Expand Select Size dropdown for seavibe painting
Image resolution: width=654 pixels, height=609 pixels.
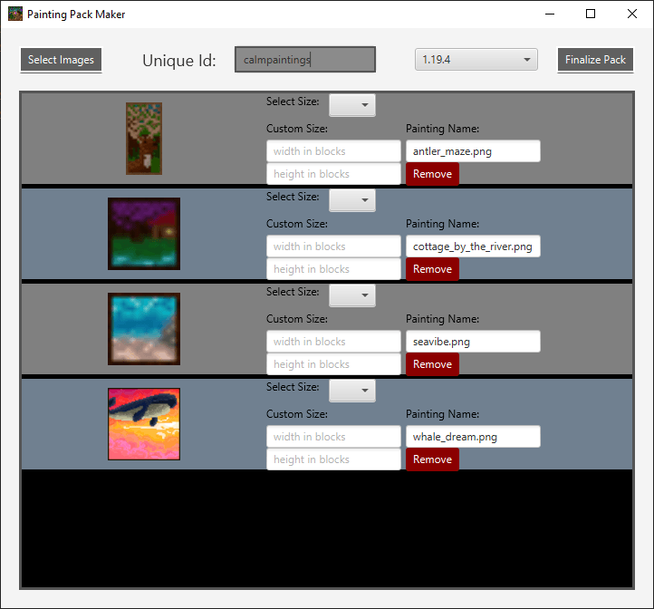point(351,295)
